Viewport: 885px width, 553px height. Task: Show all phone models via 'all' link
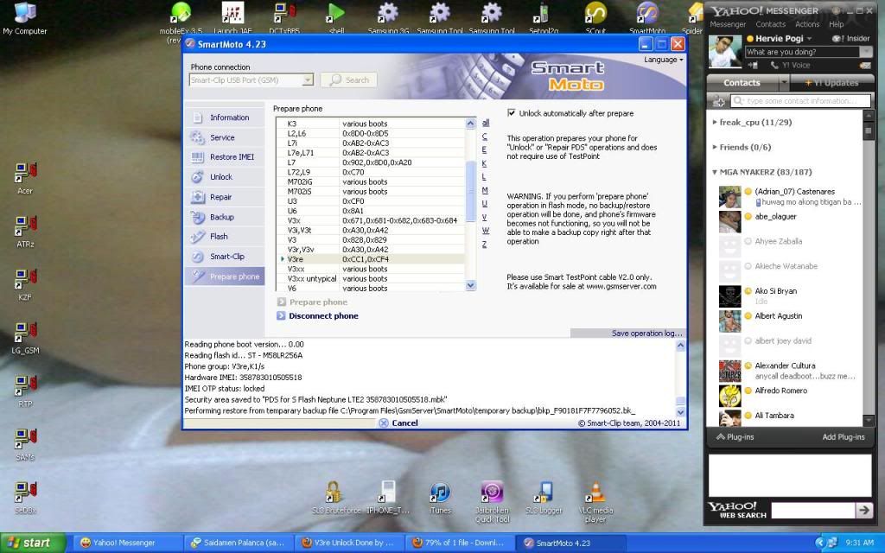(x=486, y=123)
